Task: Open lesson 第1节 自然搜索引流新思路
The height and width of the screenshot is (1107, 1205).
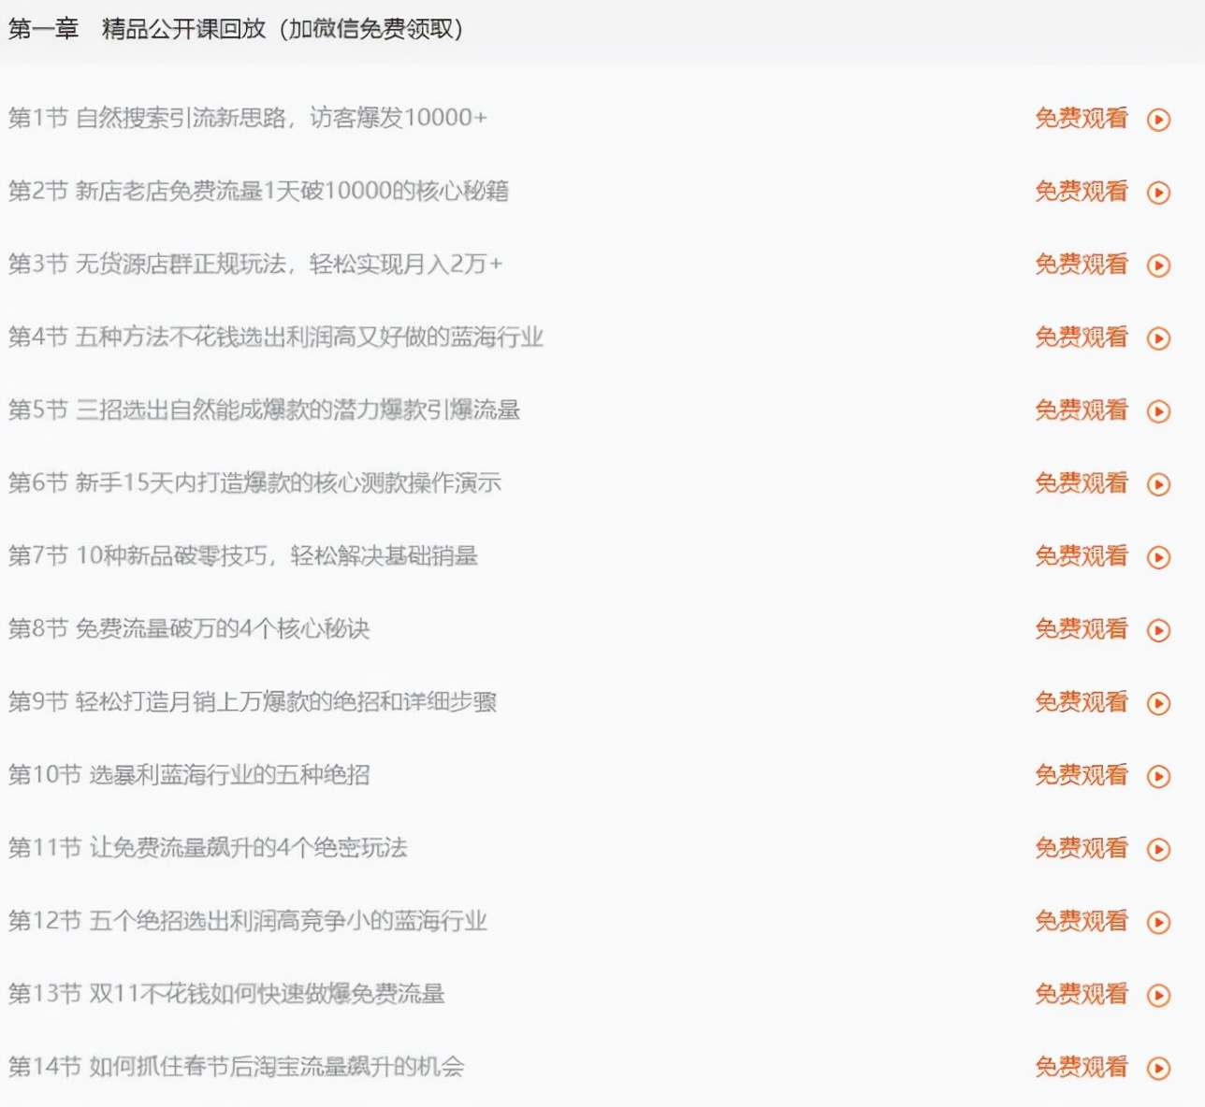Action: (x=248, y=118)
